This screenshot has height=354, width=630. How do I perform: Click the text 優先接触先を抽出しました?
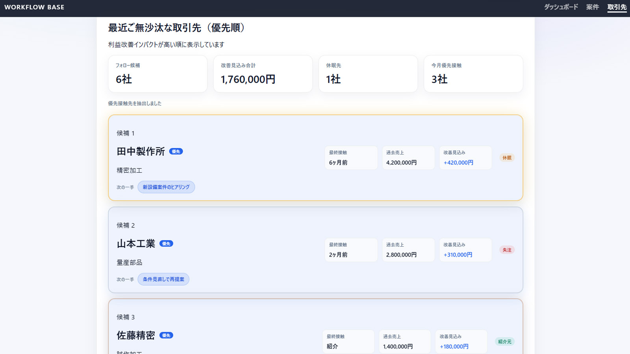(x=135, y=103)
